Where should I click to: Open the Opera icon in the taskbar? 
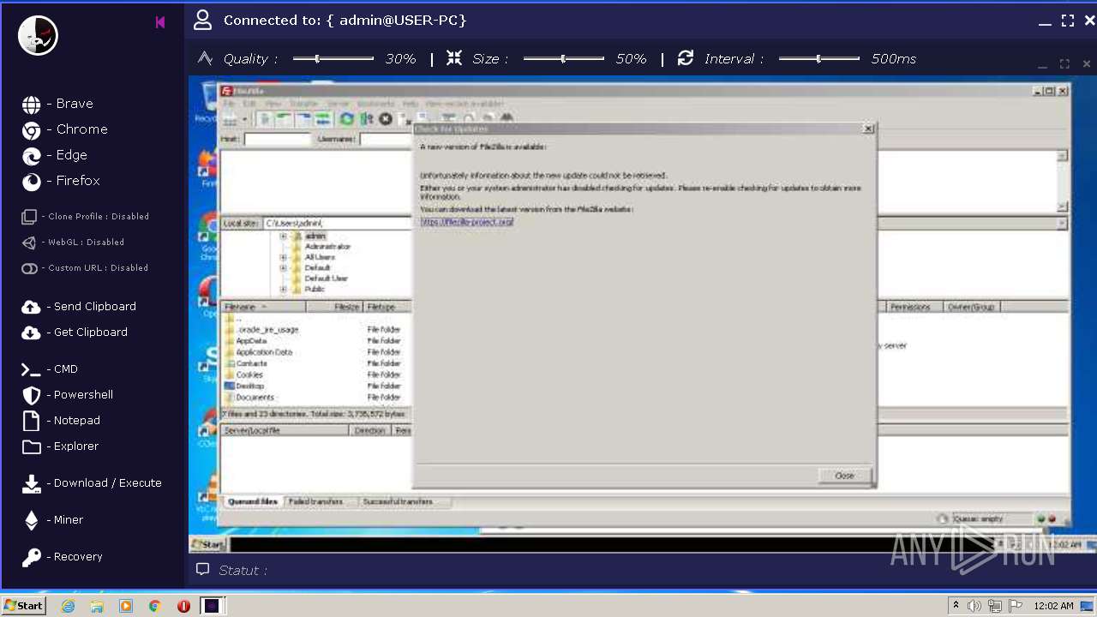click(183, 606)
